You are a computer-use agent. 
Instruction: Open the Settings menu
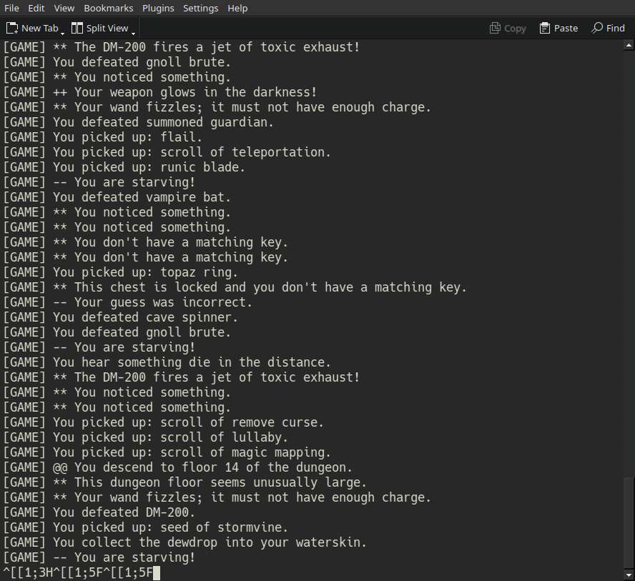coord(200,8)
